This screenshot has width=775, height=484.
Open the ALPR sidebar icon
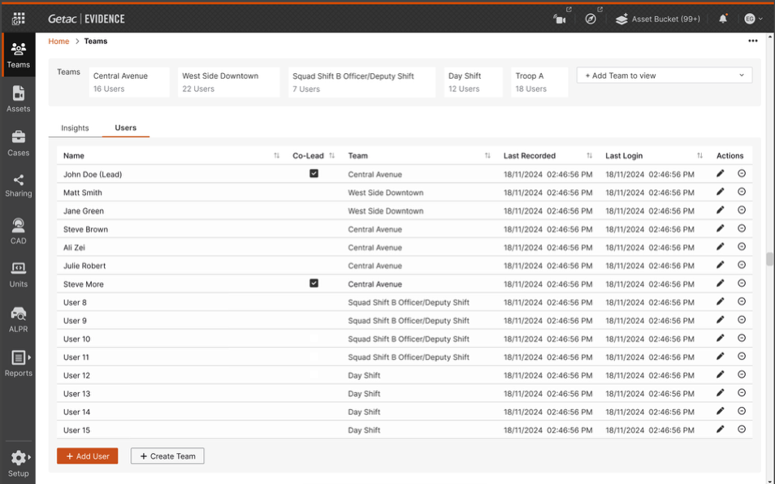[x=18, y=318]
